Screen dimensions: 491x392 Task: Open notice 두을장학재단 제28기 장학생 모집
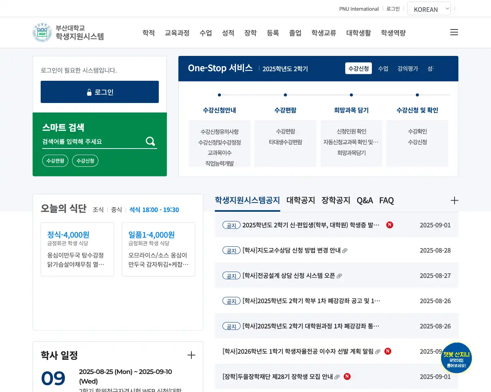point(278,377)
